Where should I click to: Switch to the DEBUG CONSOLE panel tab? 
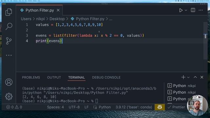click(x=106, y=77)
